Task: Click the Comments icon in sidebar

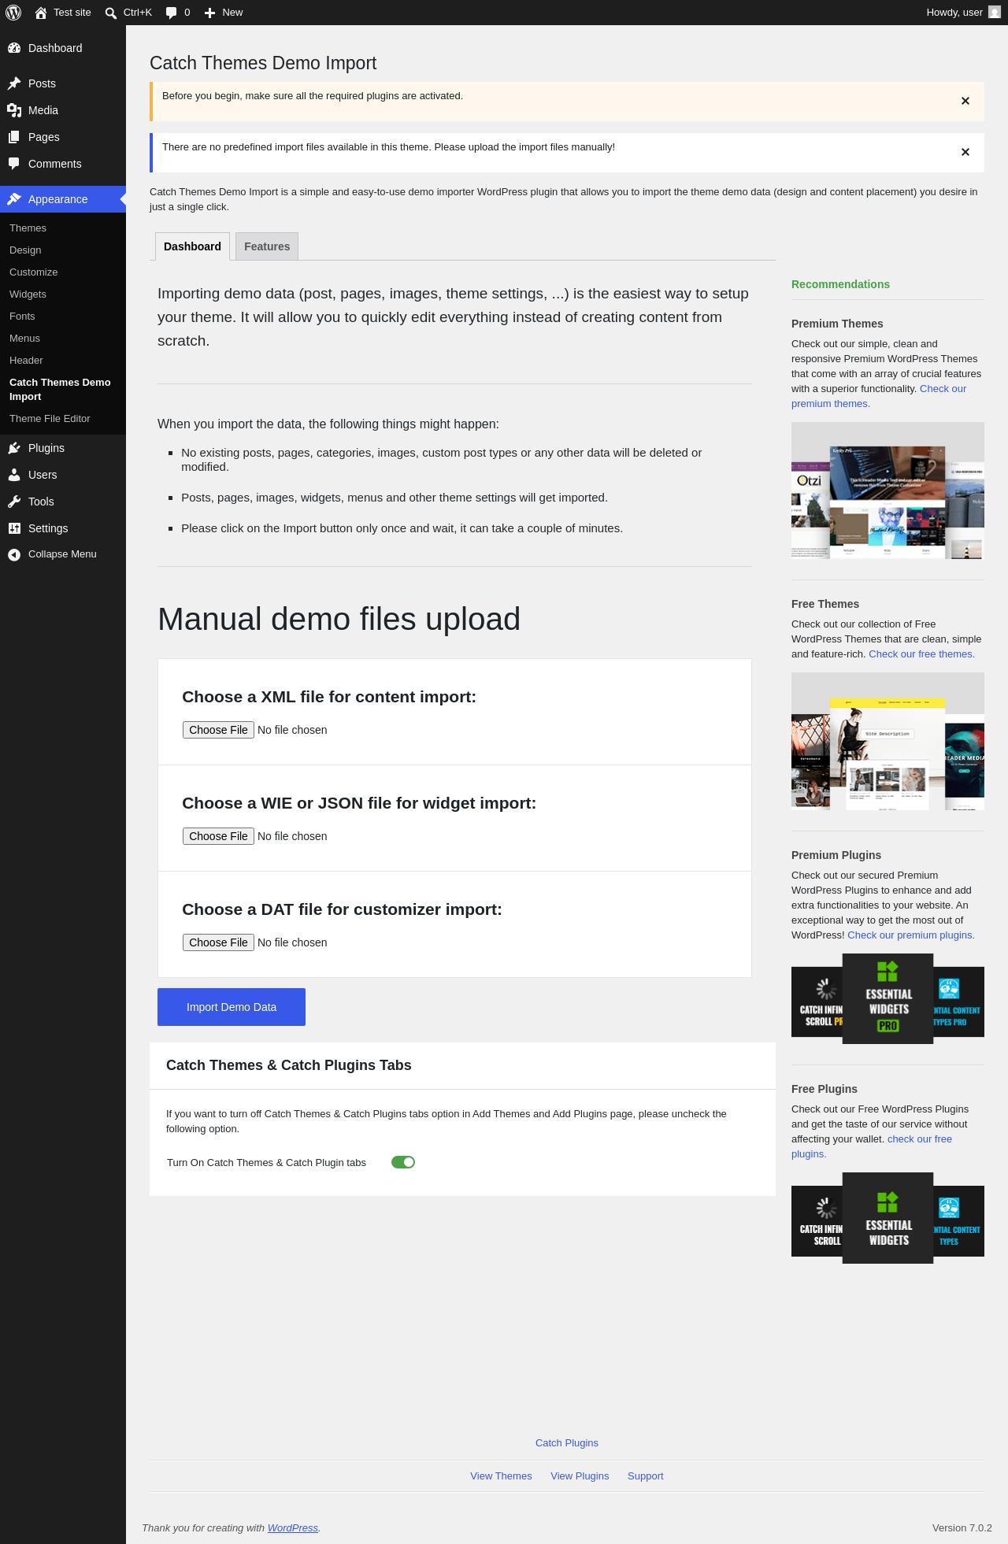Action: (14, 164)
